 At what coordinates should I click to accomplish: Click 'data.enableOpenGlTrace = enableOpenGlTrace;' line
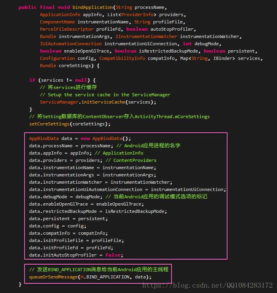(86, 204)
